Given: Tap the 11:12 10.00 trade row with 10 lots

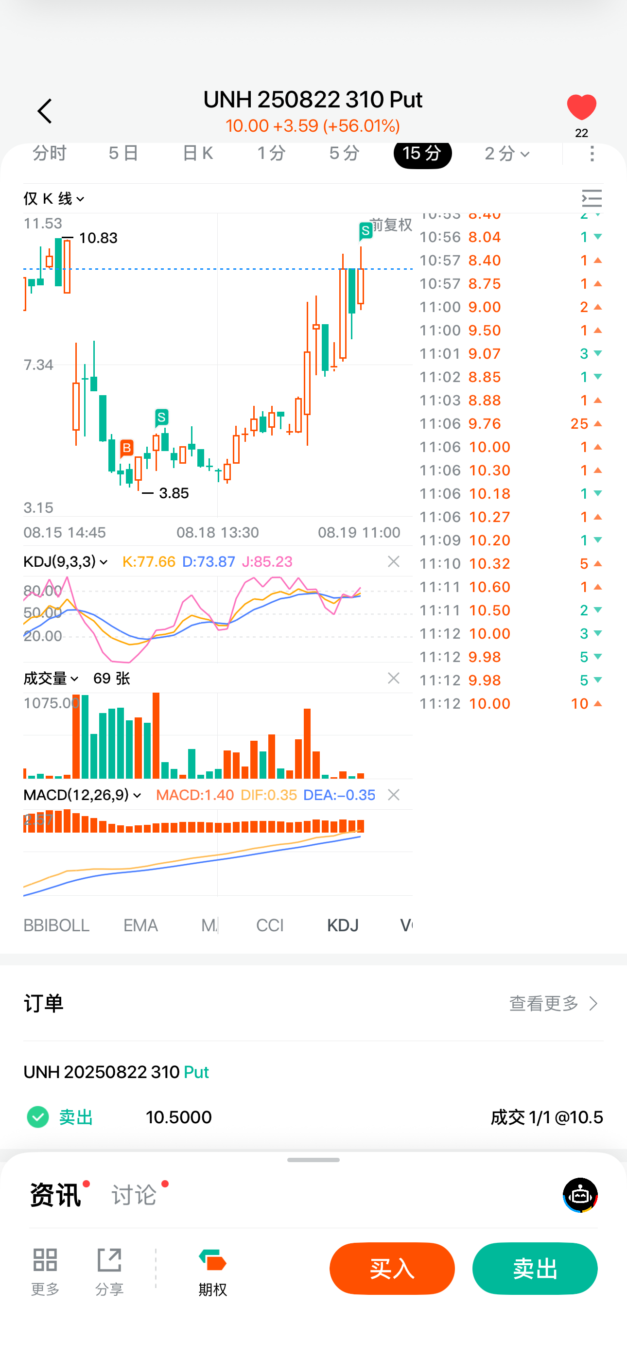Looking at the screenshot, I should pos(511,703).
